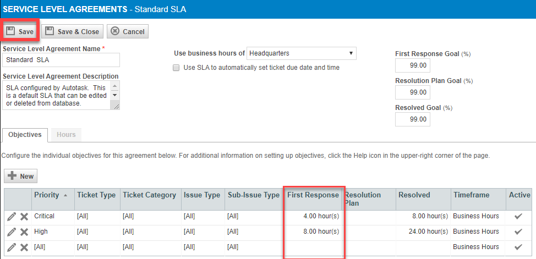Click the Service Level Agreement Name field
Screen dimensions: 536x259
(x=61, y=60)
